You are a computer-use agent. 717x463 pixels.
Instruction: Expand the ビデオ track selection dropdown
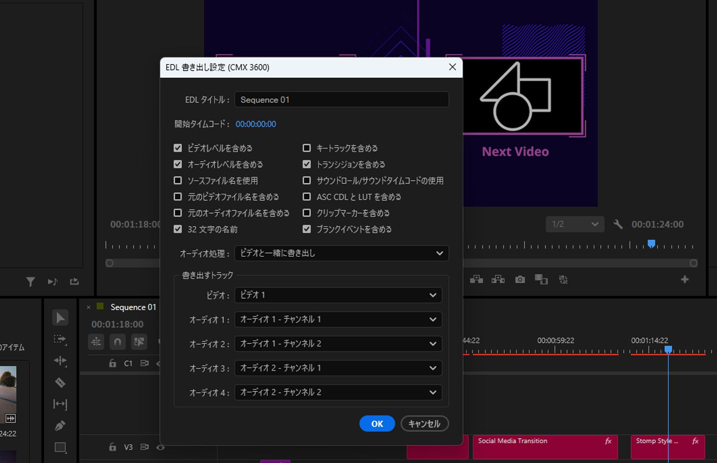[x=338, y=295]
